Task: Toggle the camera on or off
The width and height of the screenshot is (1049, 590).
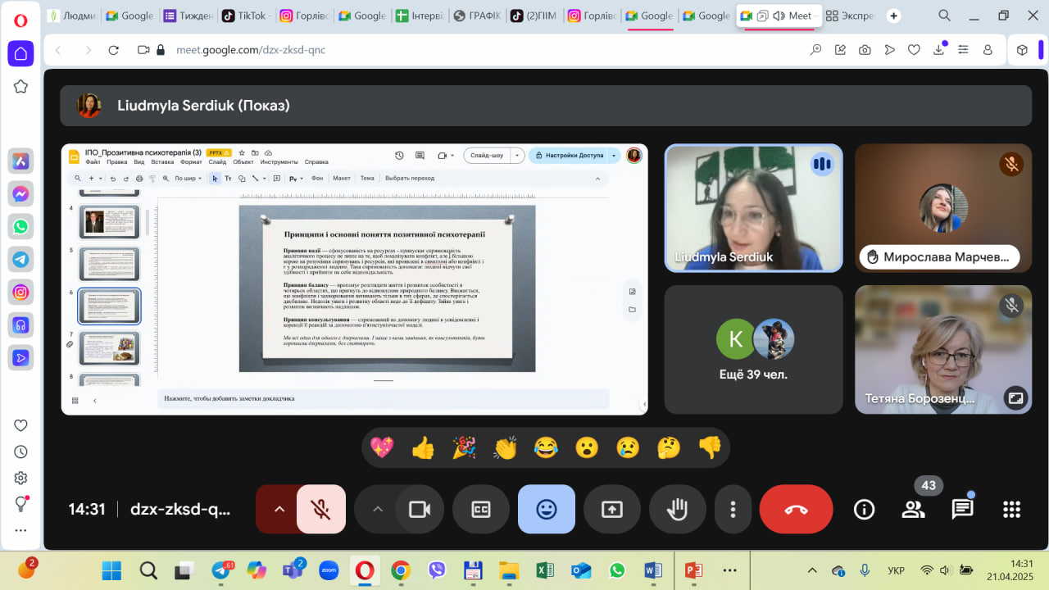Action: (420, 510)
